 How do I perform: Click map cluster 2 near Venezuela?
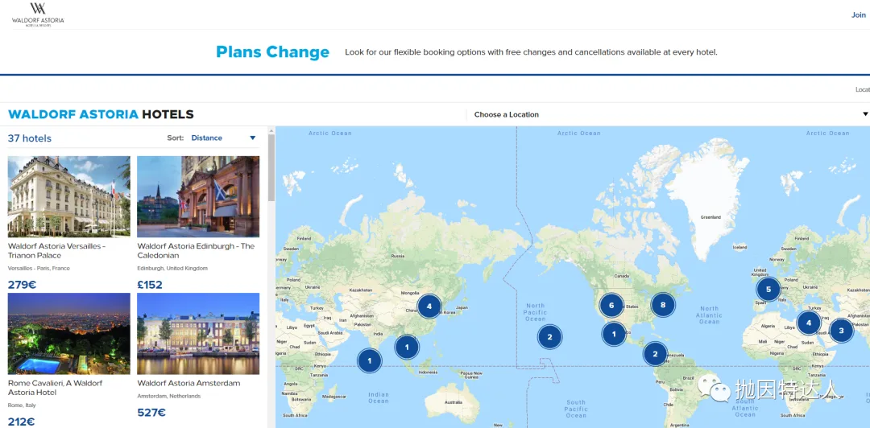tap(655, 353)
